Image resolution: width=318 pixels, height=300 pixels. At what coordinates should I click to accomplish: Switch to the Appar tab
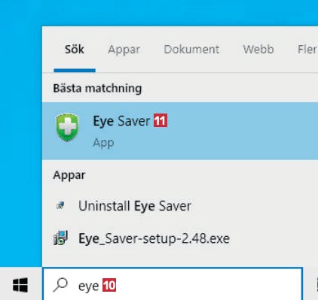[x=124, y=50]
